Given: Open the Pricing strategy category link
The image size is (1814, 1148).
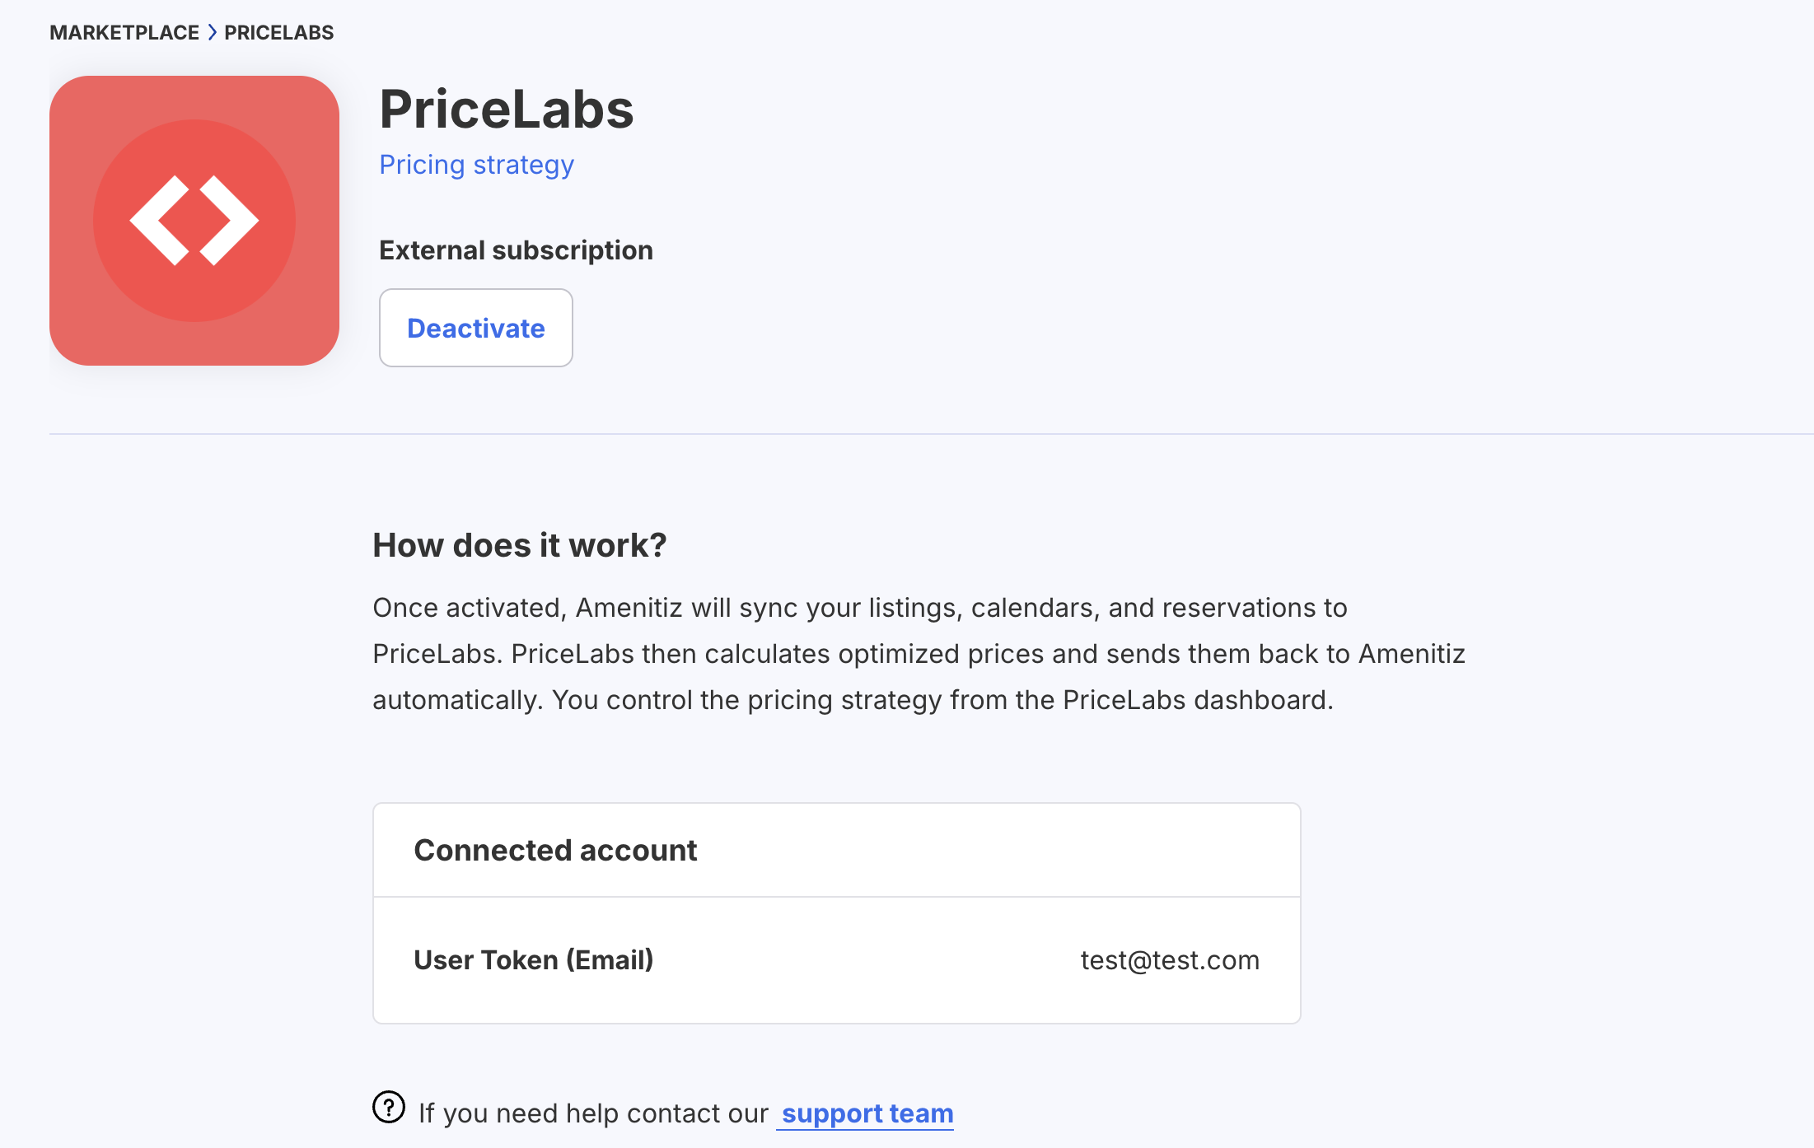Looking at the screenshot, I should coord(476,165).
